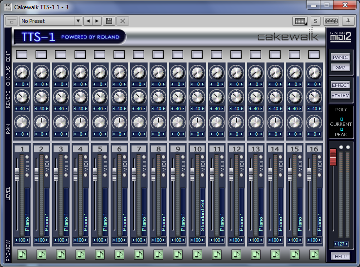Viewport: 360px width, 267px height.
Task: Click the level fader handle of channel 1
Action: (x=17, y=174)
